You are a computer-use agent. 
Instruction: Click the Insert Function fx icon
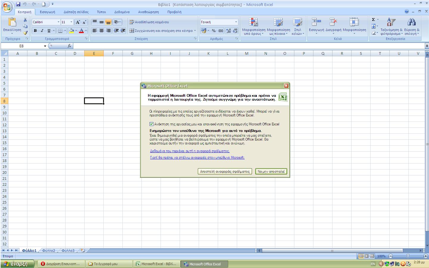point(69,46)
